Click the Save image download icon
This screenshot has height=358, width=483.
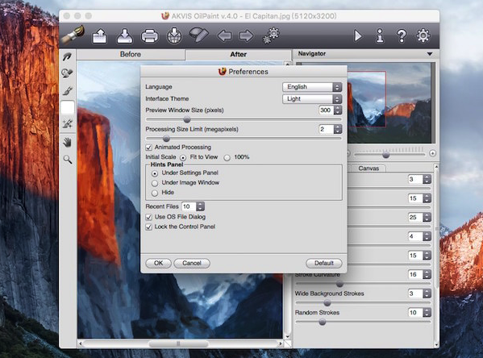coord(125,35)
